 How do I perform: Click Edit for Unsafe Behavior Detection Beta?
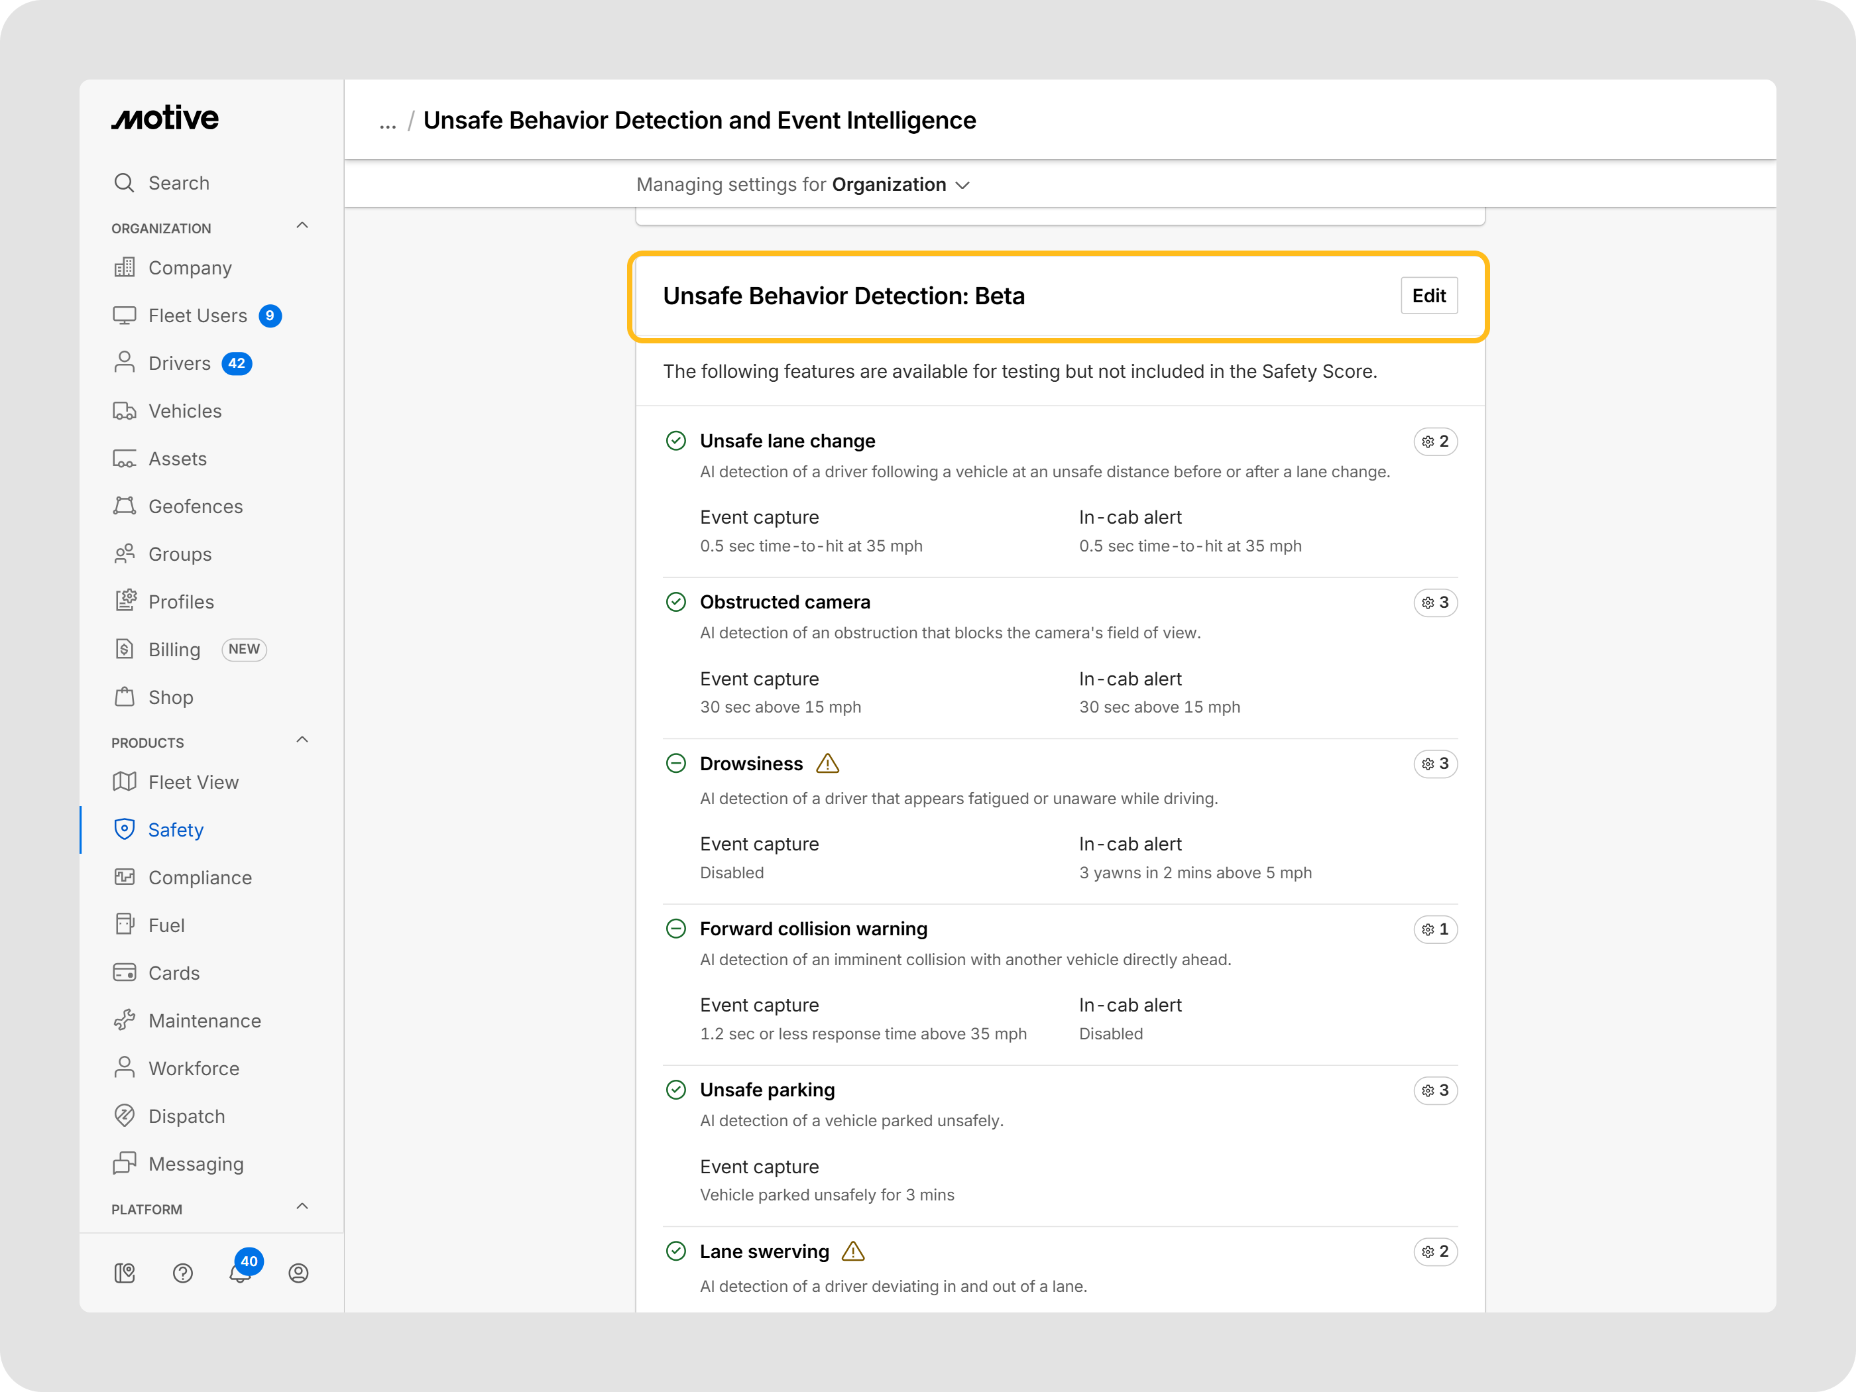[1428, 296]
